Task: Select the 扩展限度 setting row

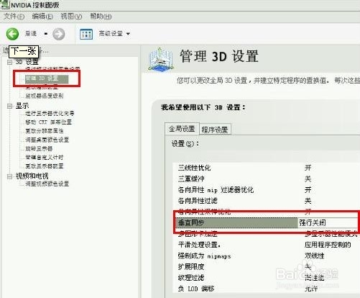Action: [x=266, y=266]
